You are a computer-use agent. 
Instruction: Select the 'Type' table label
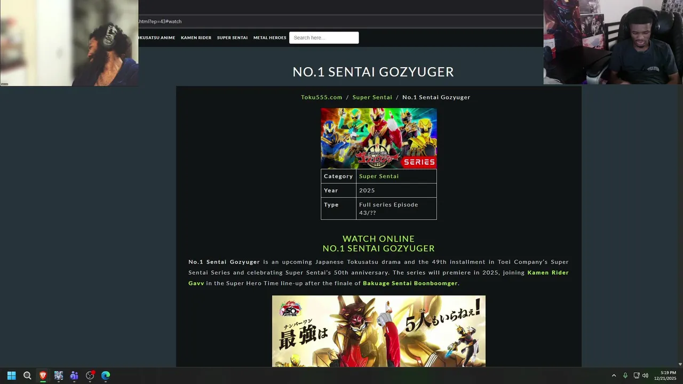point(331,205)
